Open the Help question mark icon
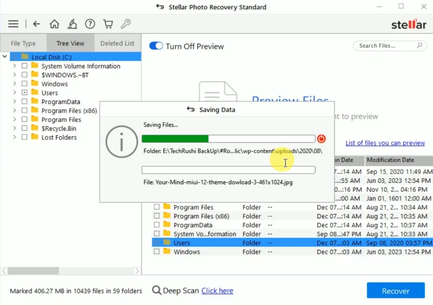The width and height of the screenshot is (433, 305). (x=90, y=24)
